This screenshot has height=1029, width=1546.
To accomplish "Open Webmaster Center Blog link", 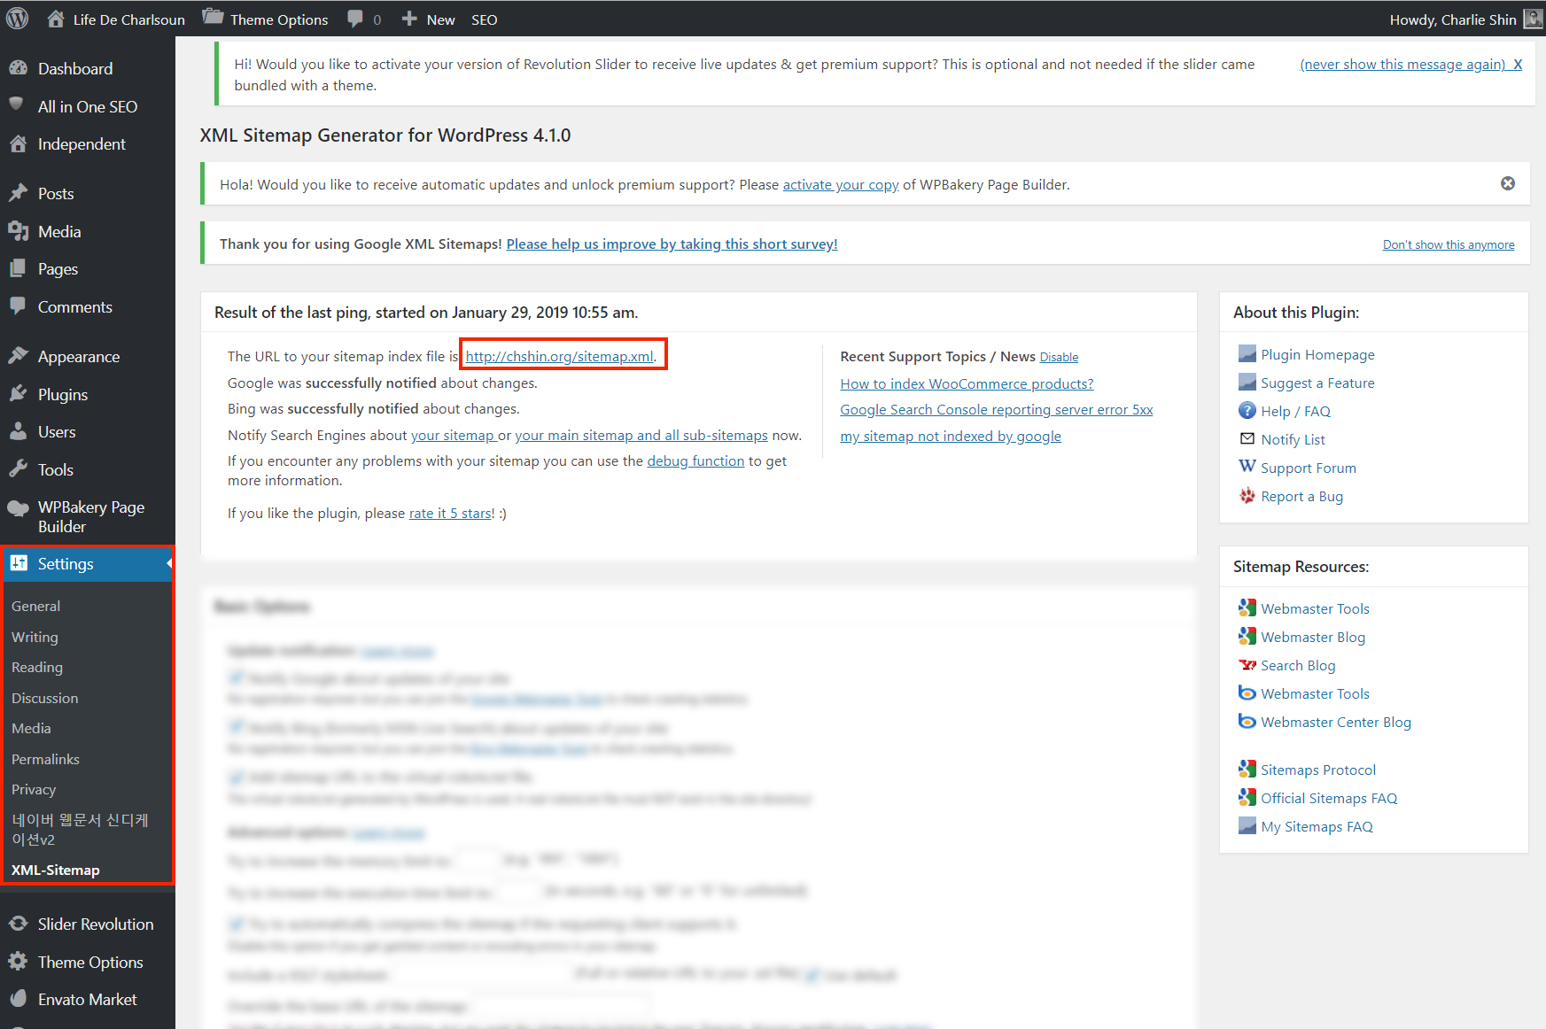I will (1336, 722).
